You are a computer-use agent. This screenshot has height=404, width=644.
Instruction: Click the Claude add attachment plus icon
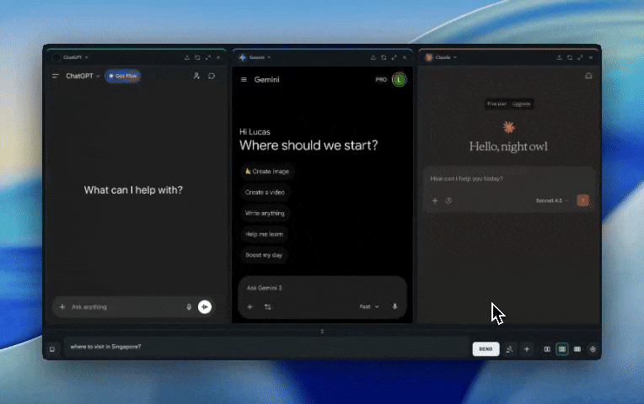pyautogui.click(x=435, y=201)
